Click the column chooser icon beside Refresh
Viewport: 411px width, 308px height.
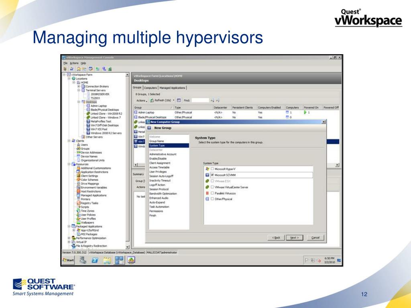point(179,100)
